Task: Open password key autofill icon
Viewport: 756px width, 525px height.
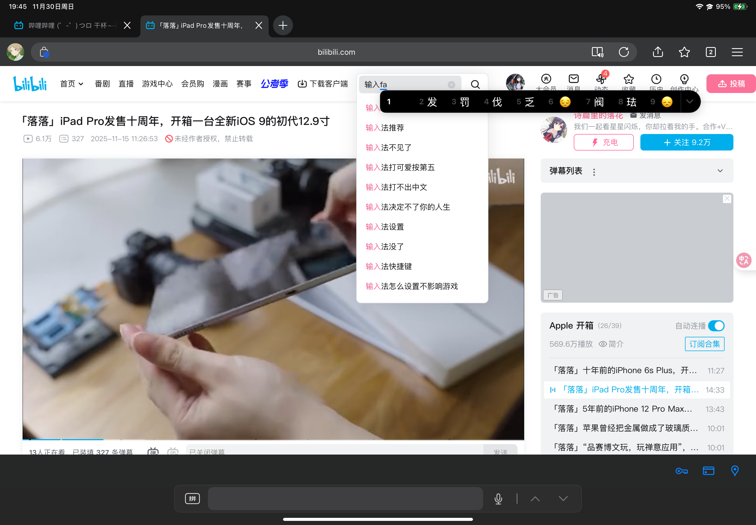Action: (681, 471)
